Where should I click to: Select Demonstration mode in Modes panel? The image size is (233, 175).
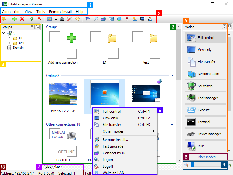coord(205,74)
